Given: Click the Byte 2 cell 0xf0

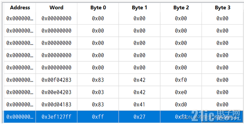Looking at the screenshot, I should click(x=181, y=80).
